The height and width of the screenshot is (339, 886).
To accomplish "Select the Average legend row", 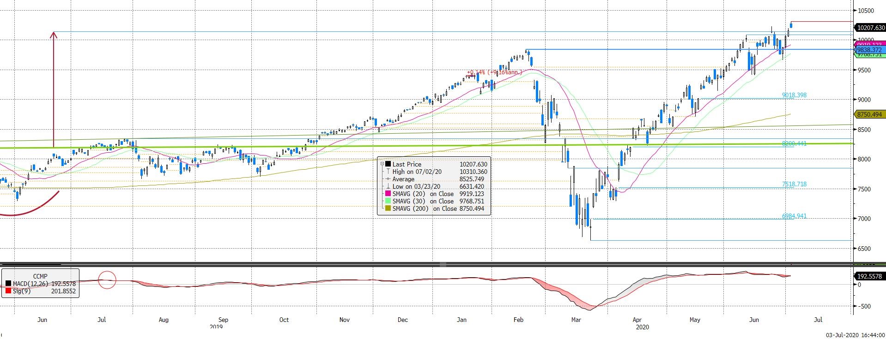I will [434, 179].
